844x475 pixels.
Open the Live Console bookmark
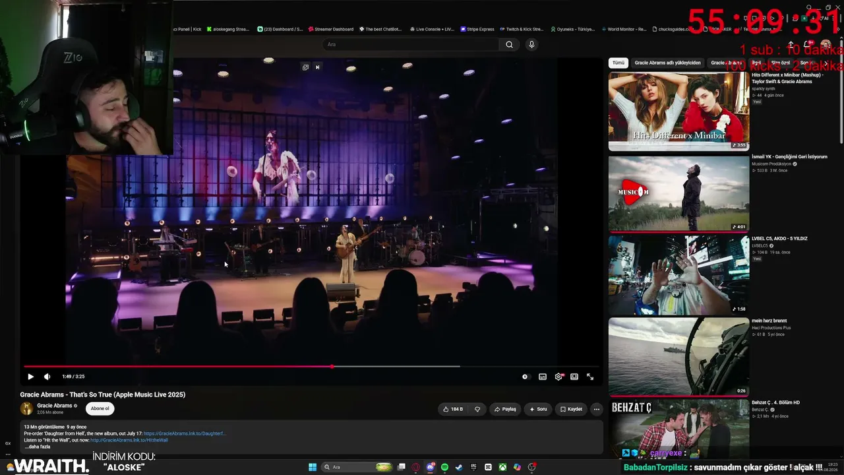pyautogui.click(x=432, y=29)
